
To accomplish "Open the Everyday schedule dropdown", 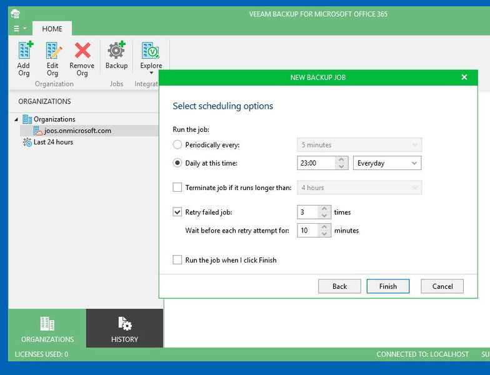I will [387, 162].
